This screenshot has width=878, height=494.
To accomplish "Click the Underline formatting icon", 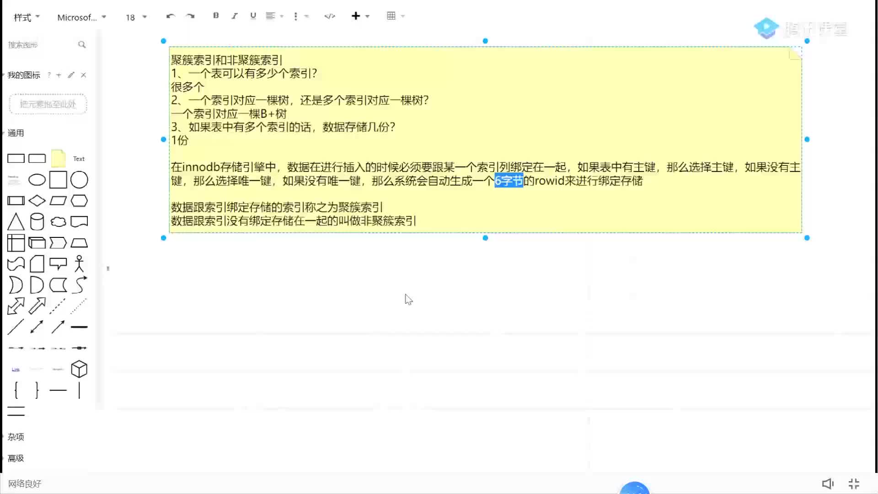I will click(x=253, y=16).
